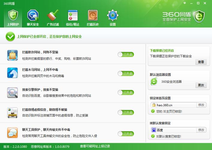Toggle 拦截欺诈网站 protection switch

[126, 55]
